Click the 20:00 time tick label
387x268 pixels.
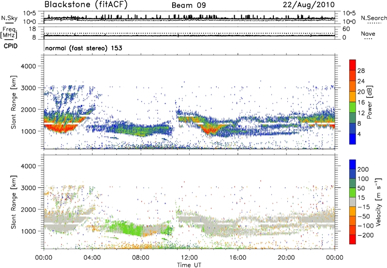[x=286, y=258]
